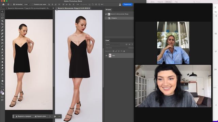218x122 pixels.
Task: Click the Фон layer name
Action: [113, 56]
